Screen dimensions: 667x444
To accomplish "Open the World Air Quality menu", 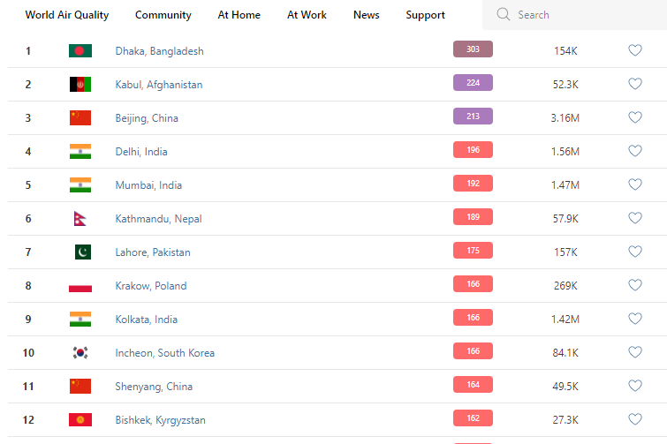I will [67, 15].
